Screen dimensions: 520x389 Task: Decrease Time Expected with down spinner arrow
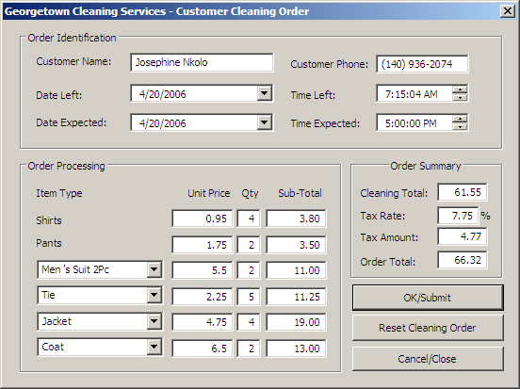pyautogui.click(x=460, y=126)
